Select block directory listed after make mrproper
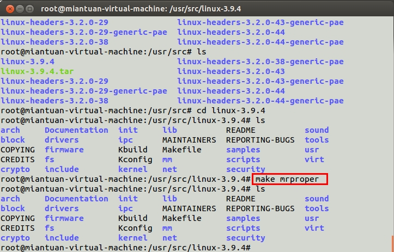The height and width of the screenshot is (252, 394). click(x=13, y=208)
